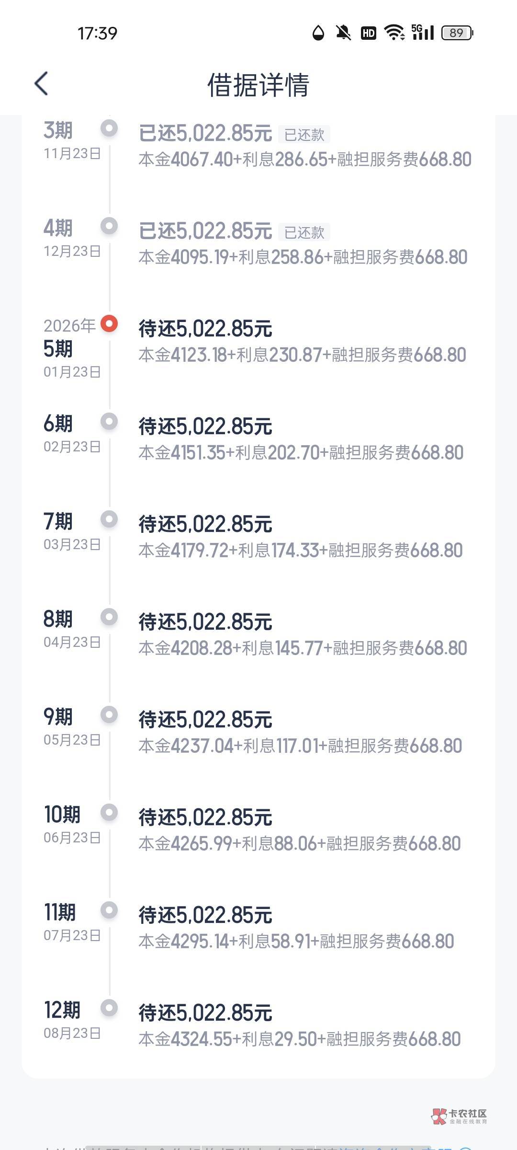Tap the Wi-Fi status icon

[x=394, y=33]
